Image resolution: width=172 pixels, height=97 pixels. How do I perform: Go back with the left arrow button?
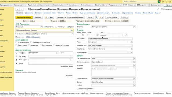(x=17, y=9)
